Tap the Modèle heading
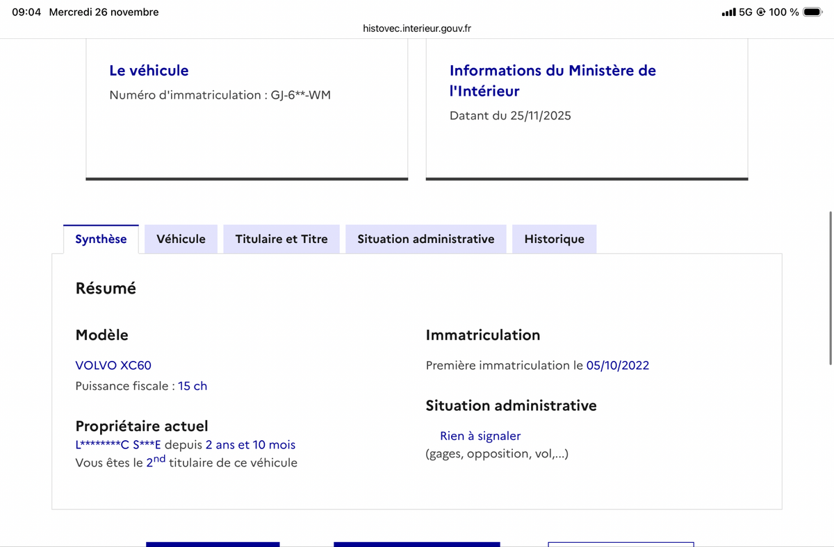 pyautogui.click(x=101, y=335)
